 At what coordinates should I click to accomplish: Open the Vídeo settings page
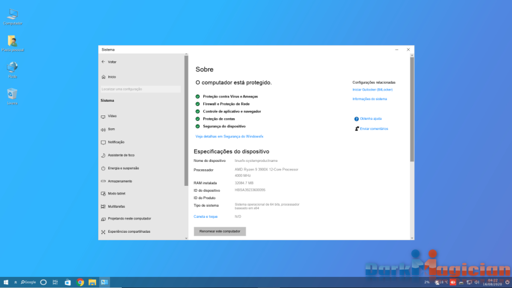[109, 116]
